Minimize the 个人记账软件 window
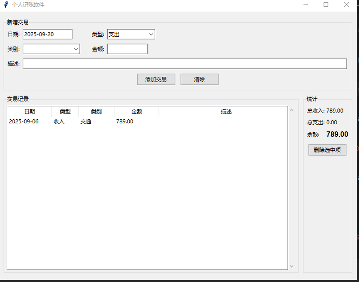Screen dimensions: 359x282 pyautogui.click(x=306, y=4)
